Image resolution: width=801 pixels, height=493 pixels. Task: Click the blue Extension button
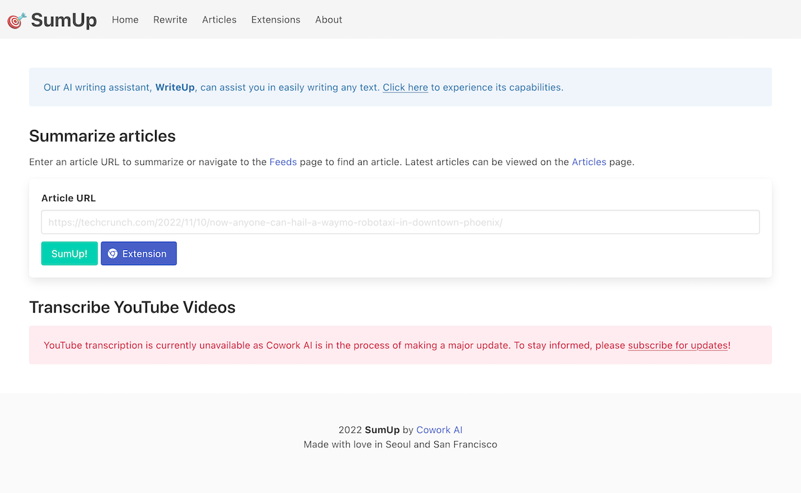click(x=139, y=254)
